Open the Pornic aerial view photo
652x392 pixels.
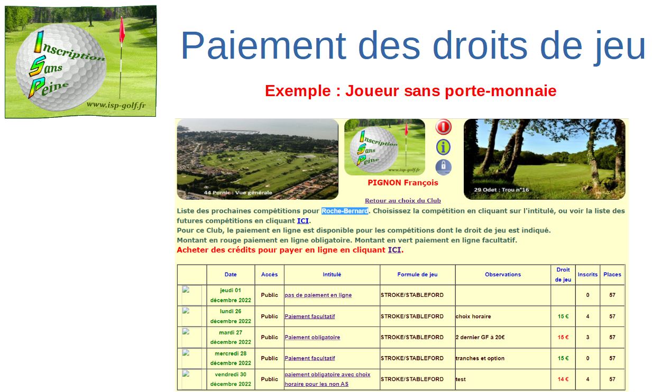[x=258, y=159]
